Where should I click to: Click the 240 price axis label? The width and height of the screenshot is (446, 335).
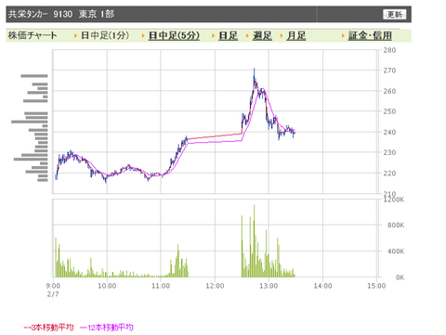click(x=389, y=132)
